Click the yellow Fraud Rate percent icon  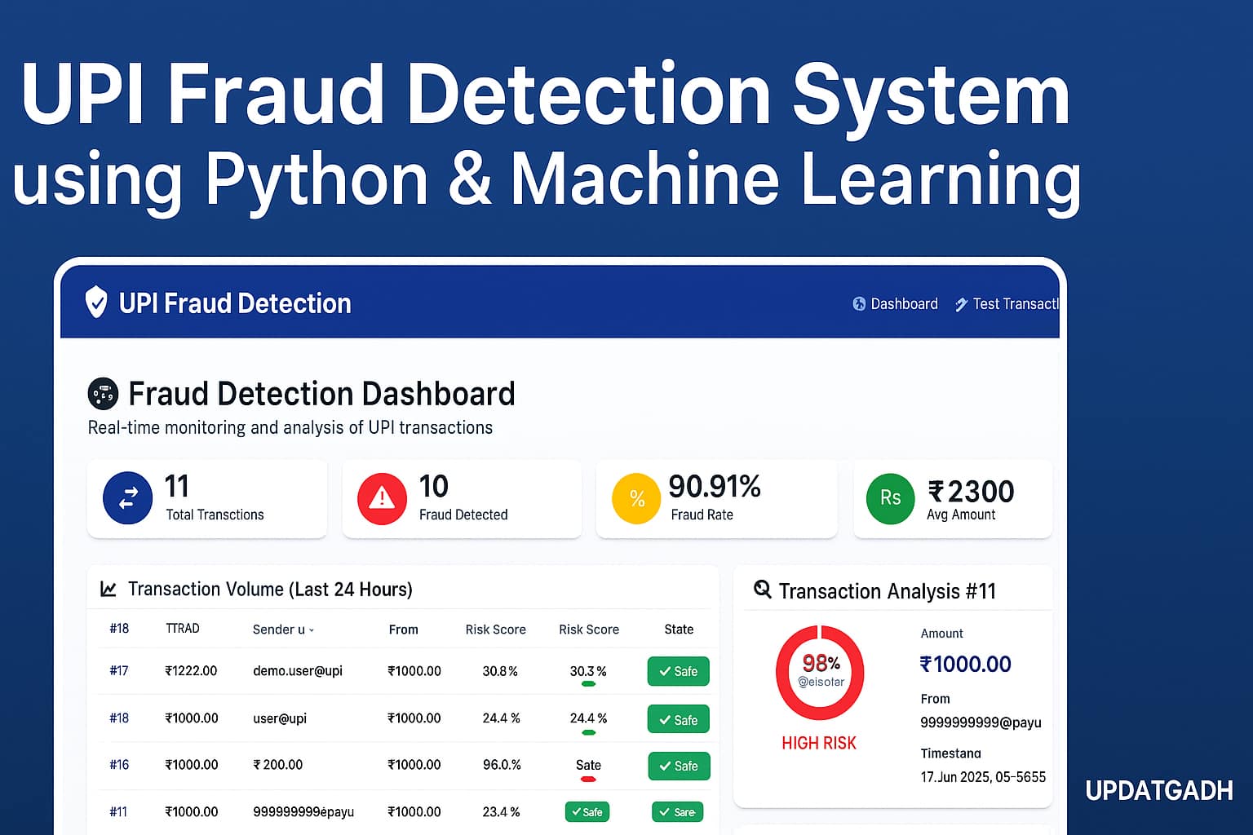[636, 498]
